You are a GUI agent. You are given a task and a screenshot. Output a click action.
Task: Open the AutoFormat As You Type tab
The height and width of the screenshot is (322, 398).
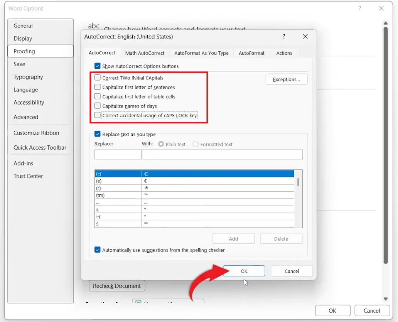coord(201,53)
